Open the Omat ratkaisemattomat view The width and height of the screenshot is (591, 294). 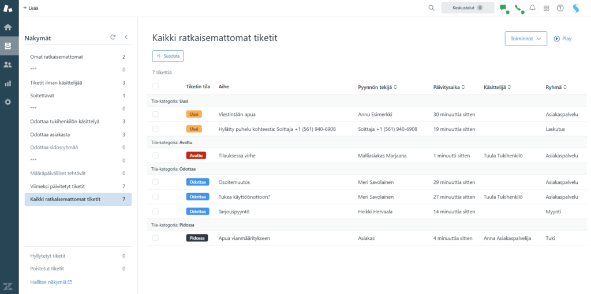coord(78,57)
